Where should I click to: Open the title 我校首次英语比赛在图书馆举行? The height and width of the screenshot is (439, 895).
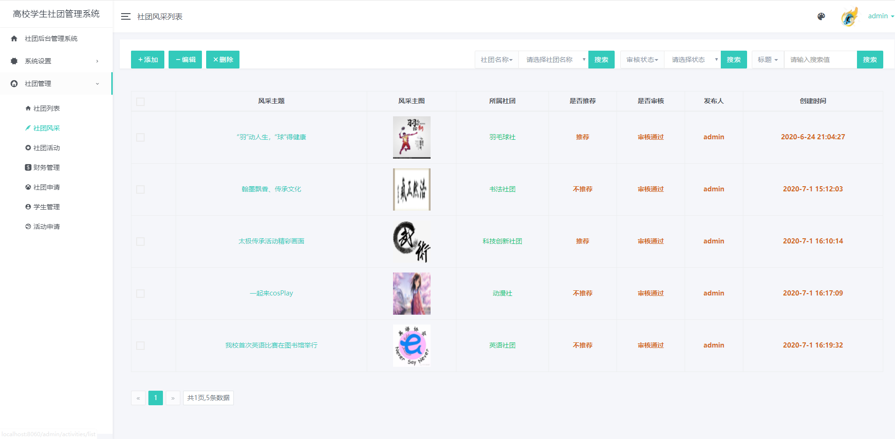[271, 345]
